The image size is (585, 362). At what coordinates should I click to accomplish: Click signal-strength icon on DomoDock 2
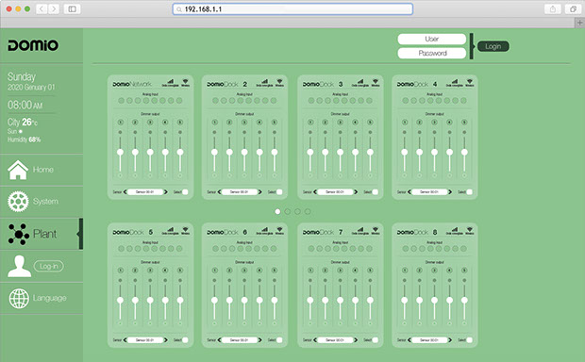coord(264,81)
